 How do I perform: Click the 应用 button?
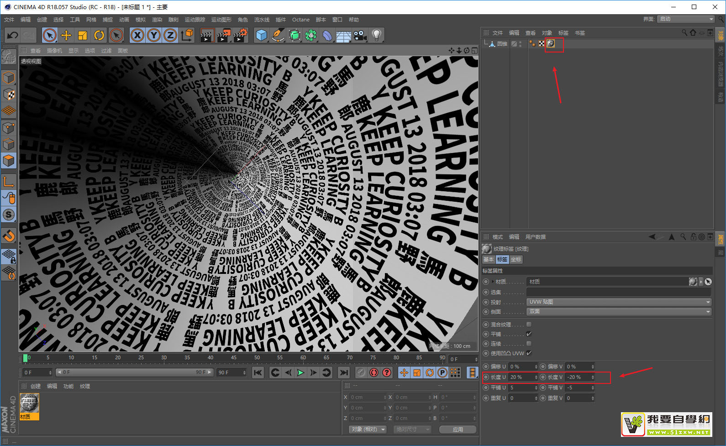click(x=458, y=430)
